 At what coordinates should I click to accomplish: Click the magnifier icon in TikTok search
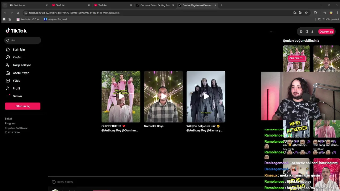tap(8, 40)
